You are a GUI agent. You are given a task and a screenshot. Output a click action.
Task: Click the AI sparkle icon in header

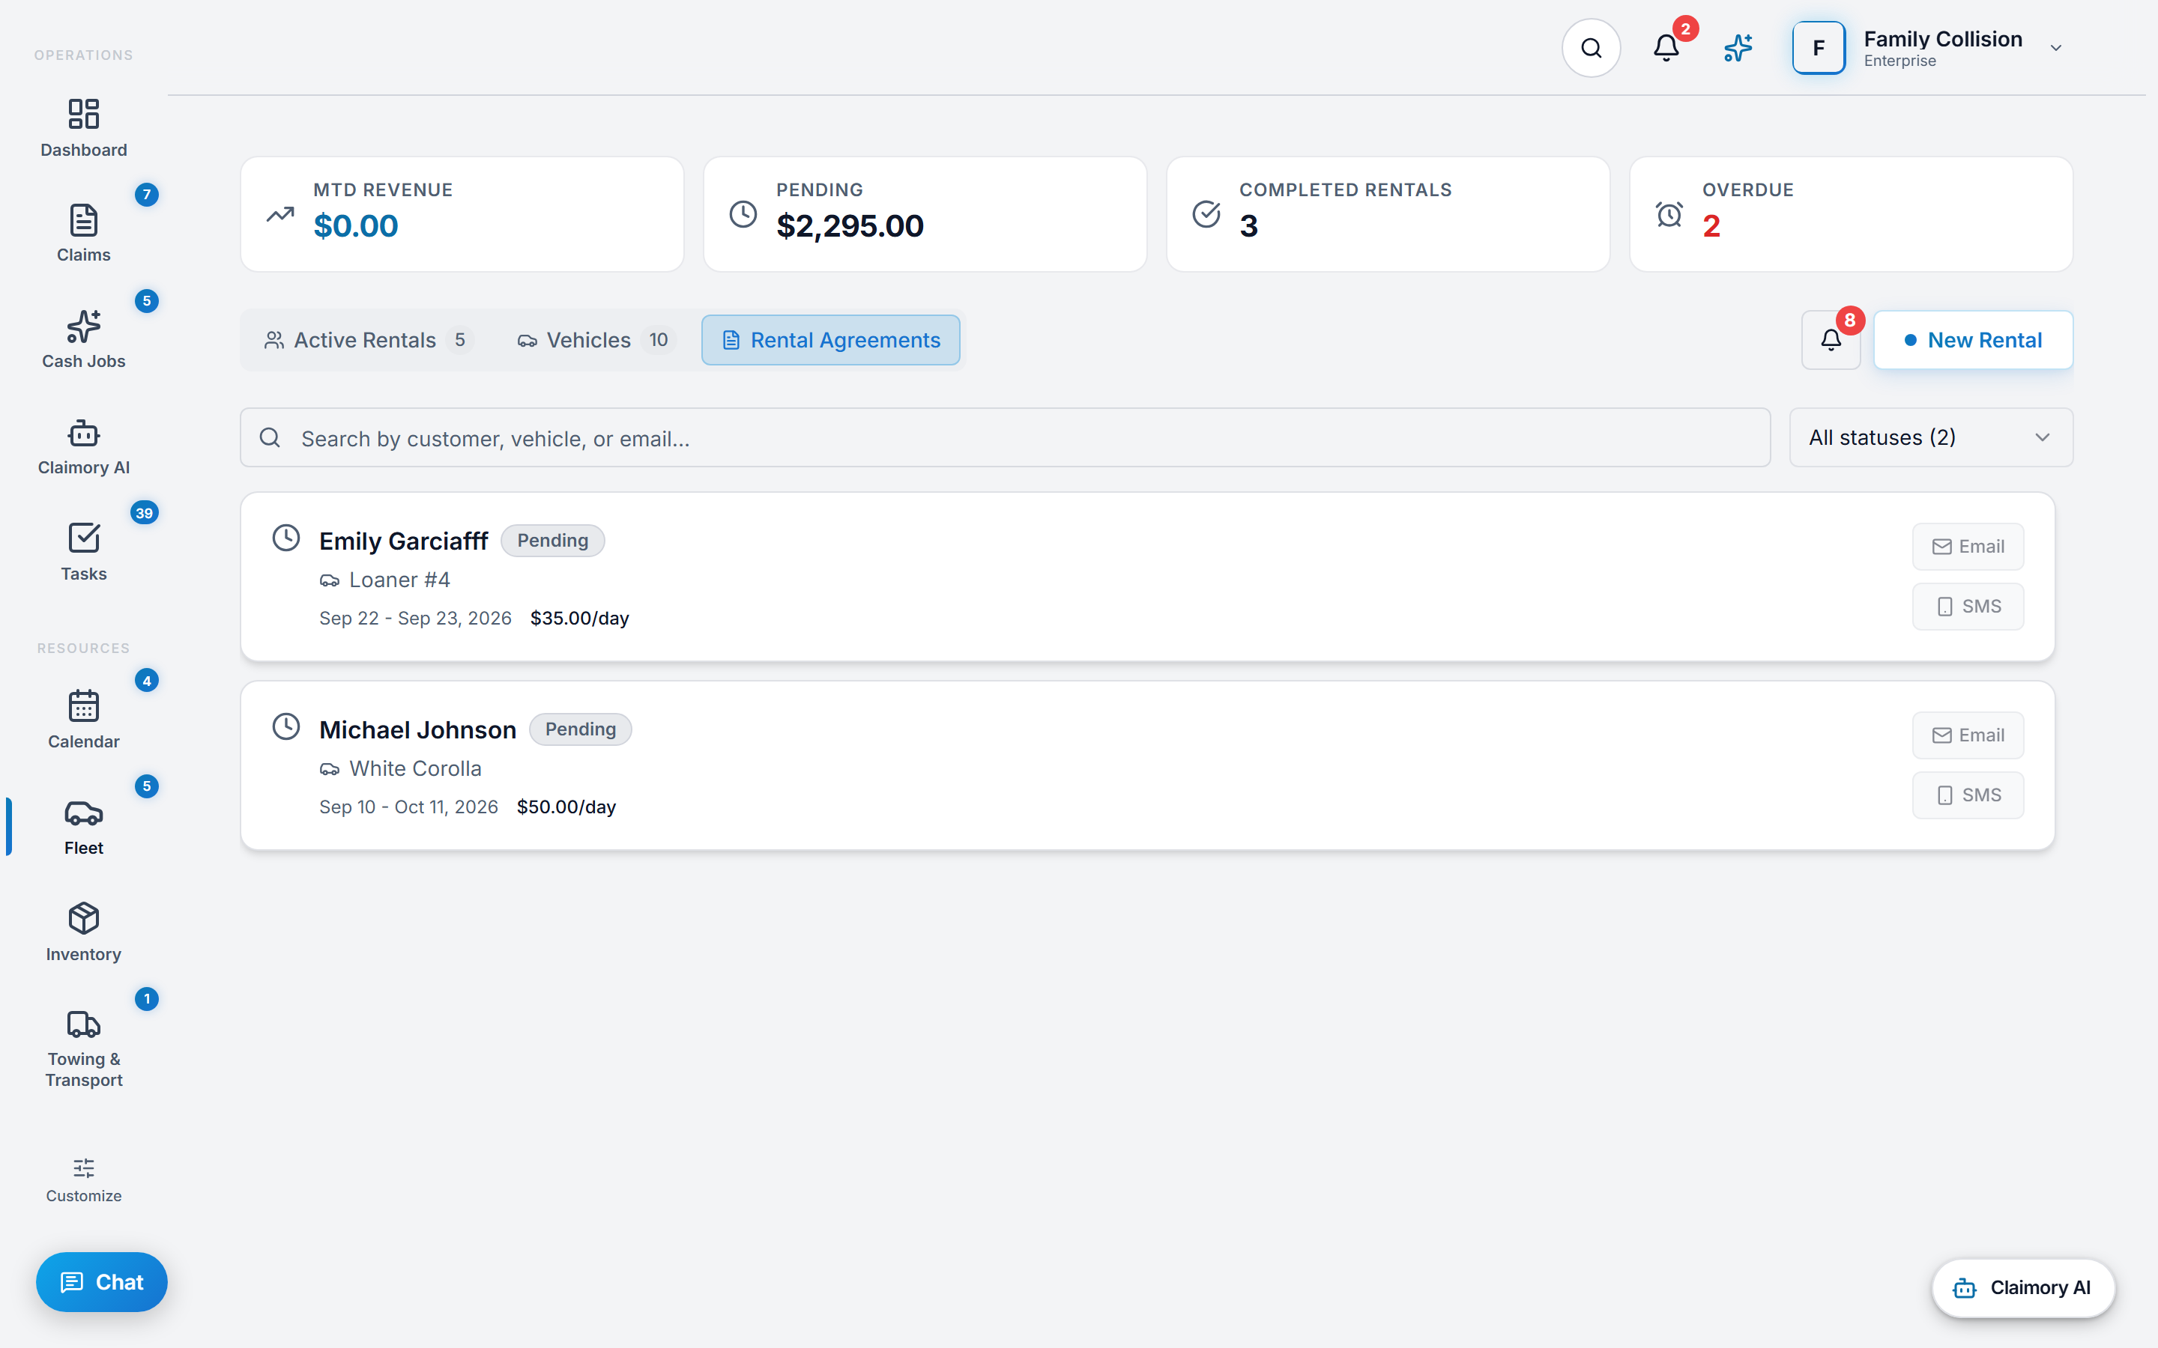[1738, 48]
